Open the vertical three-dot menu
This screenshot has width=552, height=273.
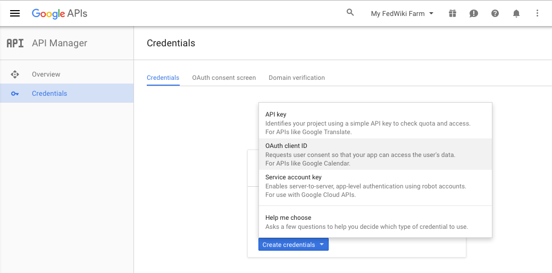(537, 13)
